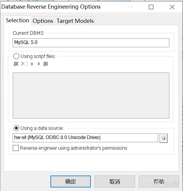Select the Selection tab
Viewport: 183px width, 191px height.
tap(17, 20)
